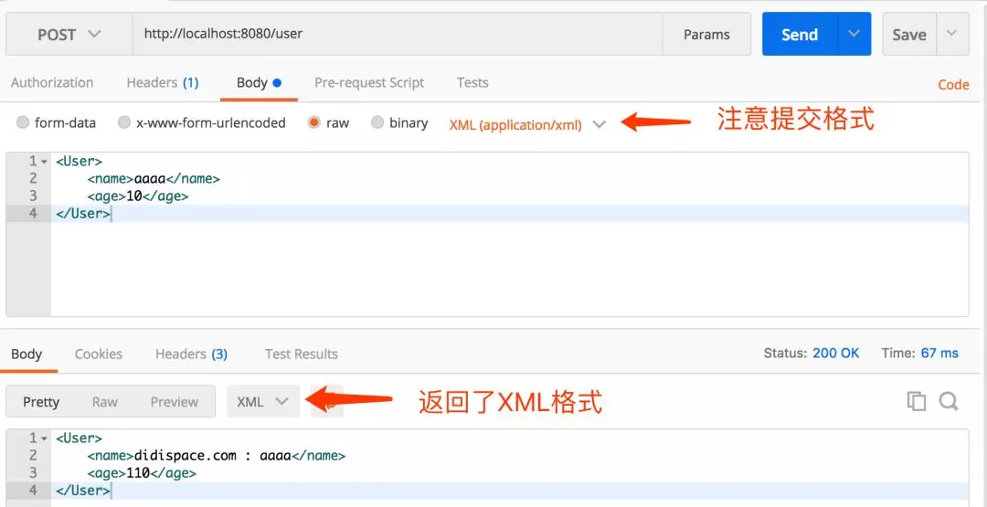The width and height of the screenshot is (987, 507).
Task: Click the age 110 line in response
Action: [142, 473]
